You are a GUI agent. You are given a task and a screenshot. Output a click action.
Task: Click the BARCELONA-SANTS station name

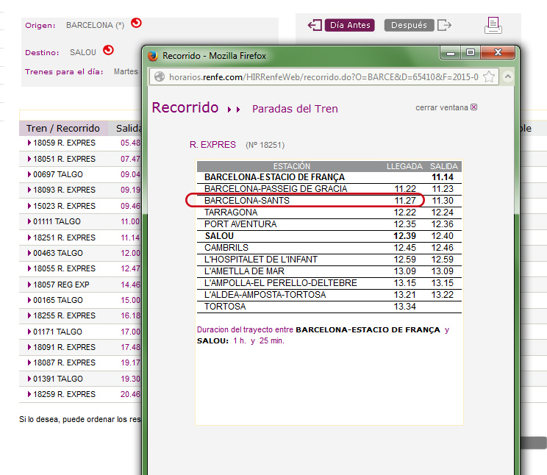[247, 201]
